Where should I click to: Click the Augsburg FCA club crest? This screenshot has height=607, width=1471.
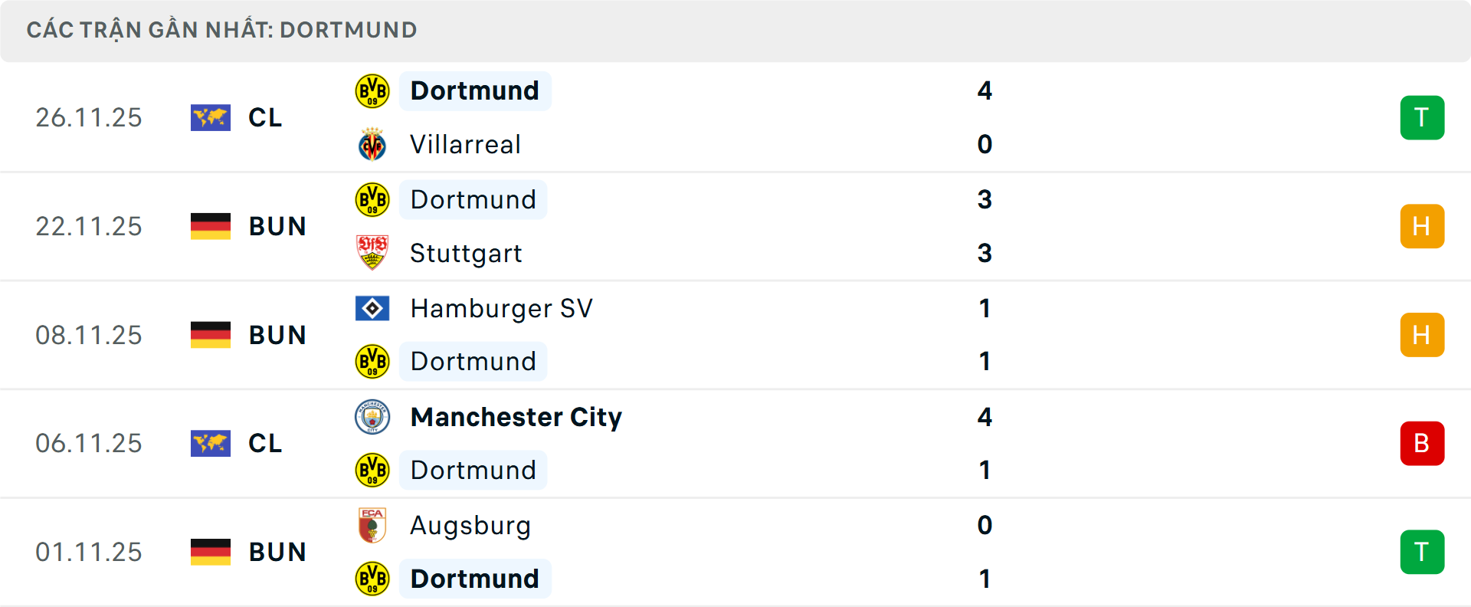[372, 526]
